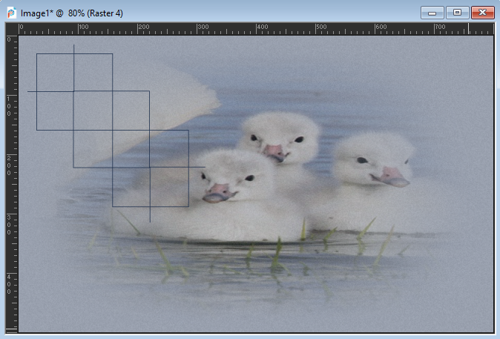Click the horizontal ruler at top
Screen dimensions: 500x339
click(257, 29)
